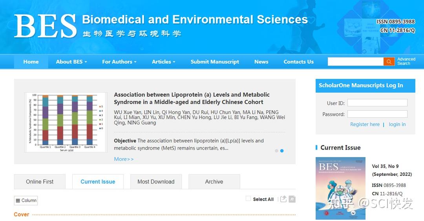Click the export citations icon
This screenshot has height=221, width=424.
point(283,199)
